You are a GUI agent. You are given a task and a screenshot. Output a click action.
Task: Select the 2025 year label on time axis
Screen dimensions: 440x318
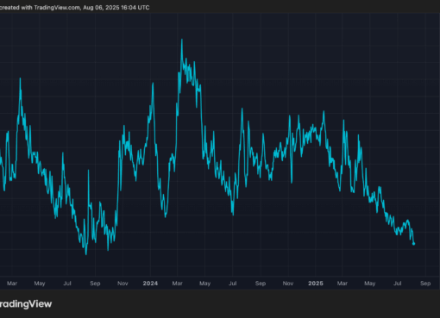tap(316, 284)
